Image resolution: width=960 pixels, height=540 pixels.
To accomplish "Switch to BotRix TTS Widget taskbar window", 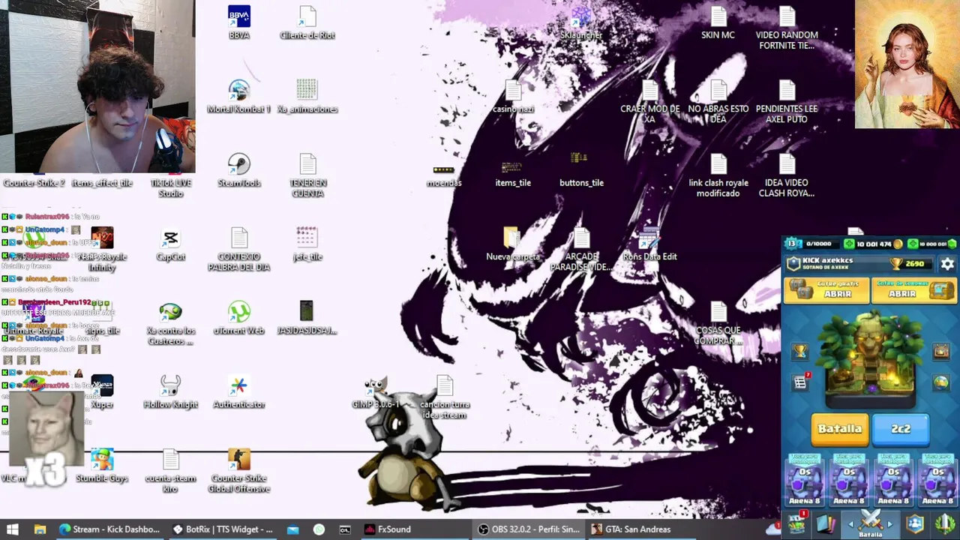I will coord(223,529).
